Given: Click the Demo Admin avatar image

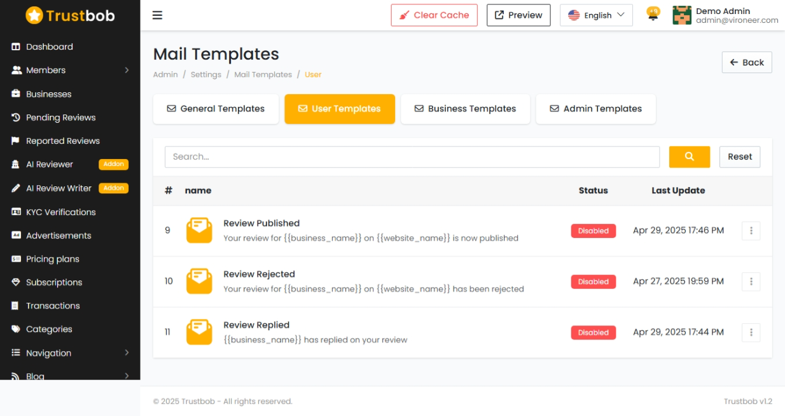Looking at the screenshot, I should tap(682, 15).
